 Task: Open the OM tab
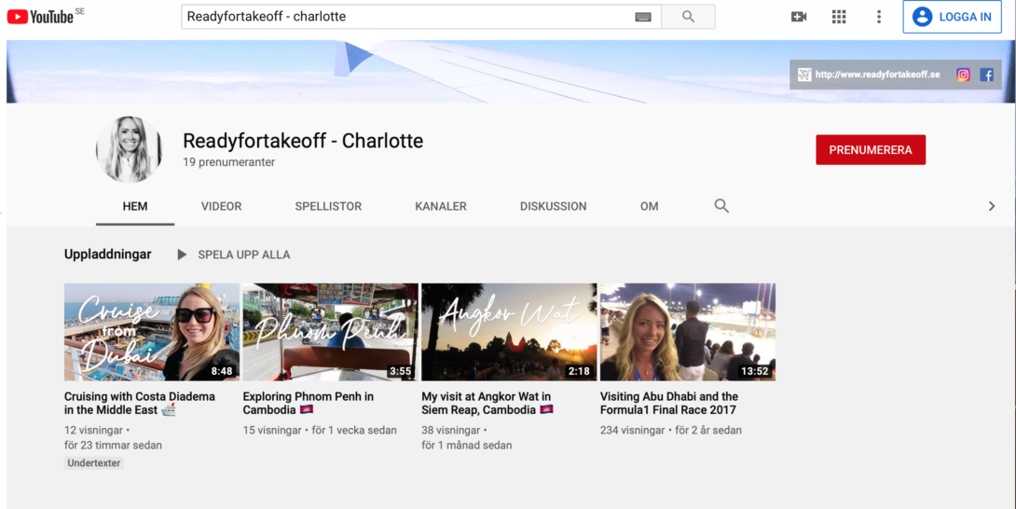pos(650,206)
